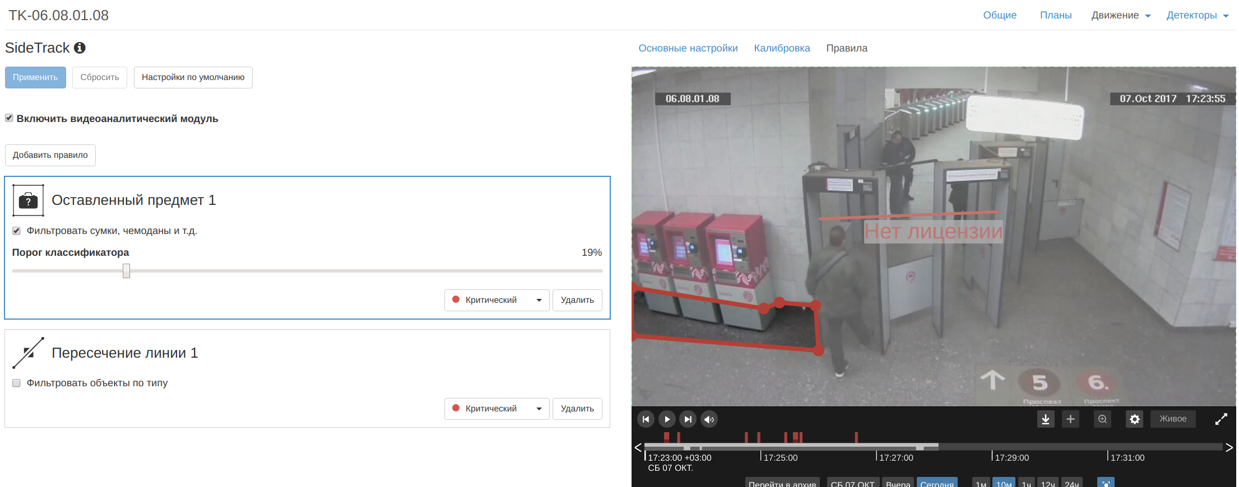Toggle audio volume in player
Viewport: 1239px width, 487px height.
tap(709, 419)
